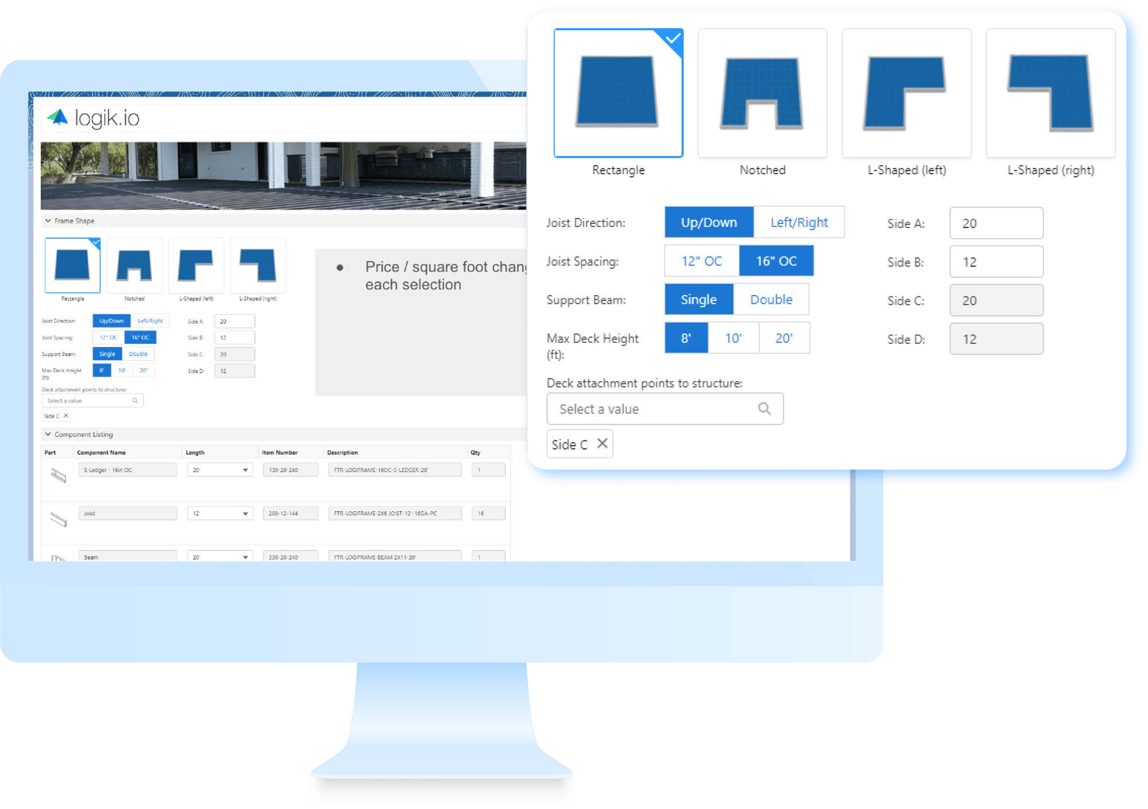Open Length dropdown for S-Ledger row
Screen dimensions: 1148x809
(x=220, y=470)
